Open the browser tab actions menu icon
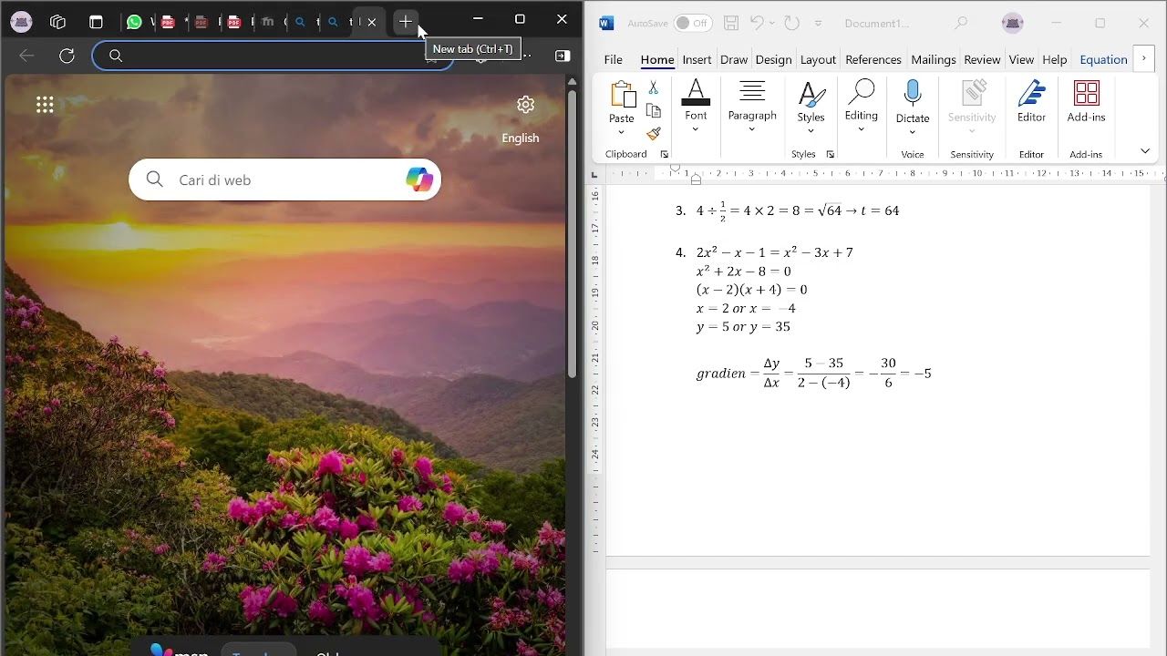This screenshot has width=1167, height=656. [96, 22]
